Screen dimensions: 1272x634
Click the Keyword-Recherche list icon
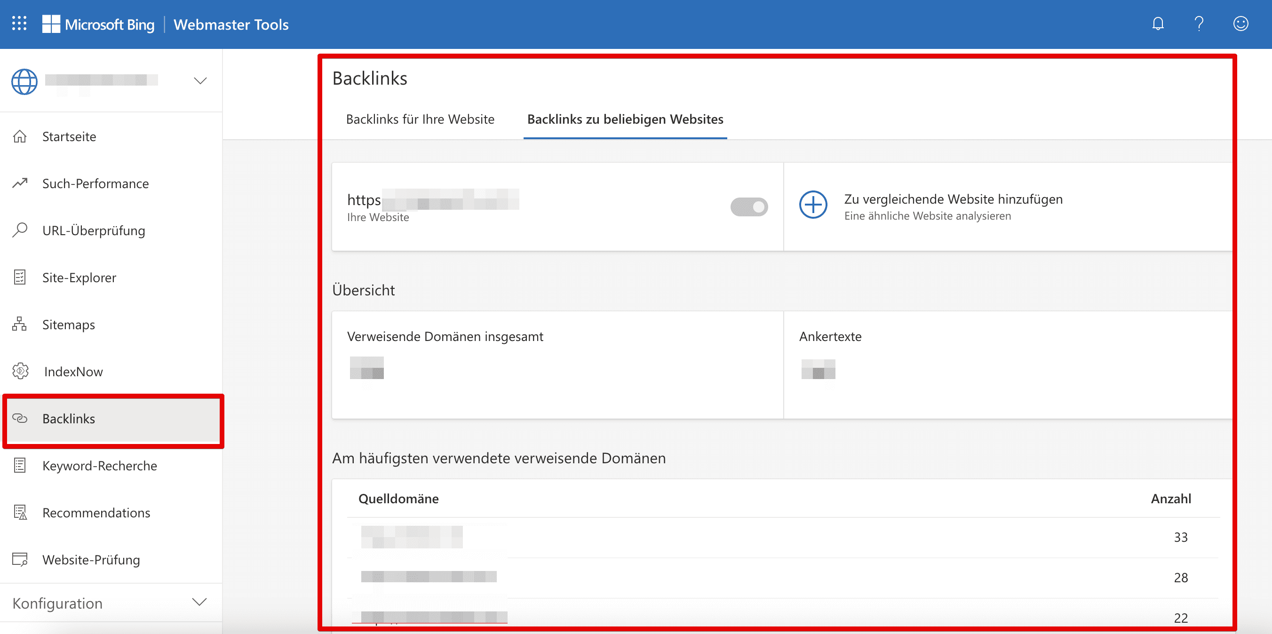click(x=20, y=465)
